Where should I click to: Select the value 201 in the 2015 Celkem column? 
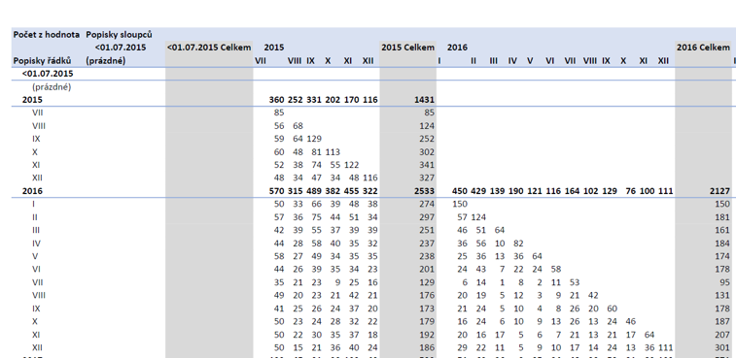coord(427,270)
